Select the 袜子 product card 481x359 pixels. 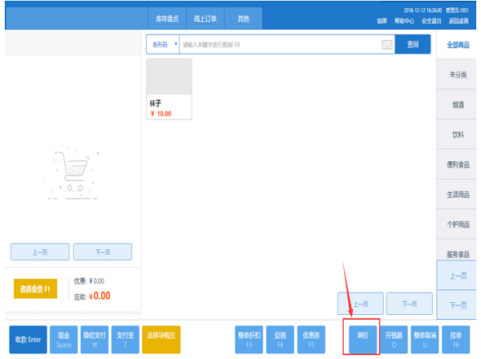(x=169, y=89)
